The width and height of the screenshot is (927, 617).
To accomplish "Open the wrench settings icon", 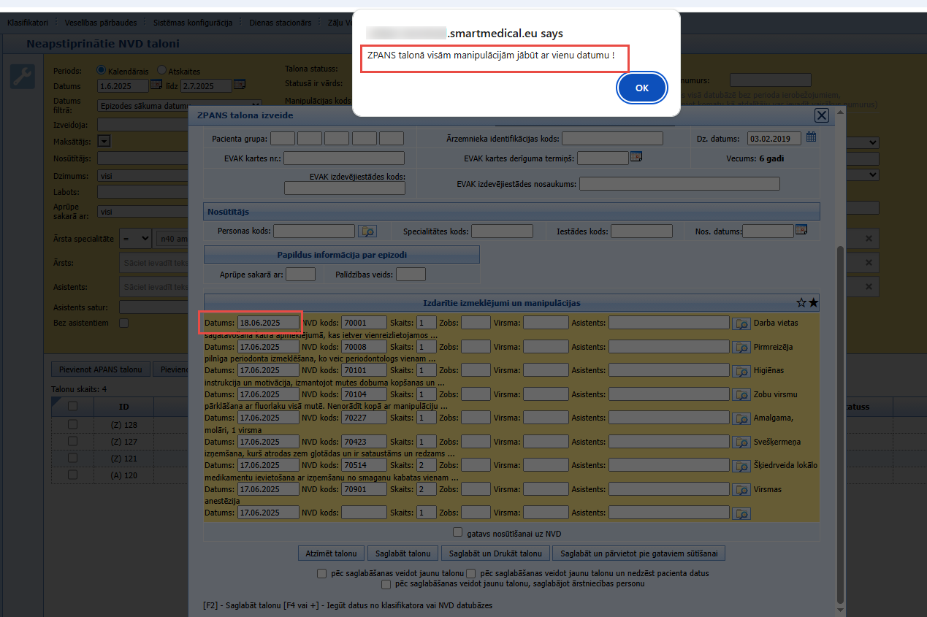I will [23, 77].
